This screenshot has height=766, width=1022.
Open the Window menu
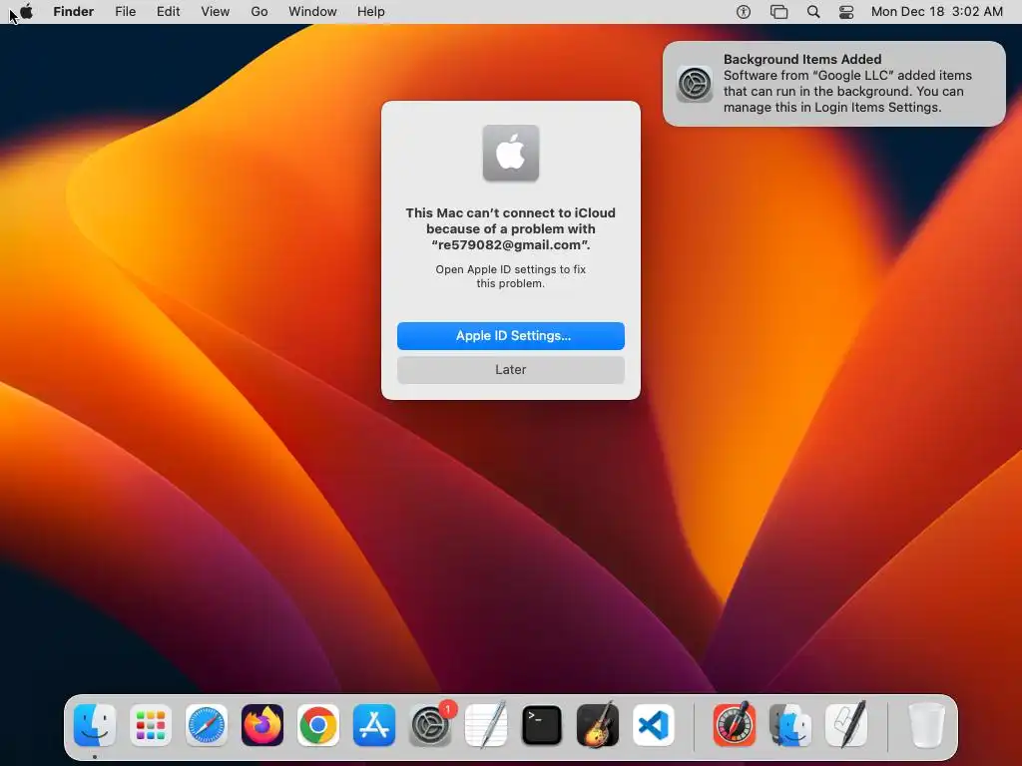[312, 12]
